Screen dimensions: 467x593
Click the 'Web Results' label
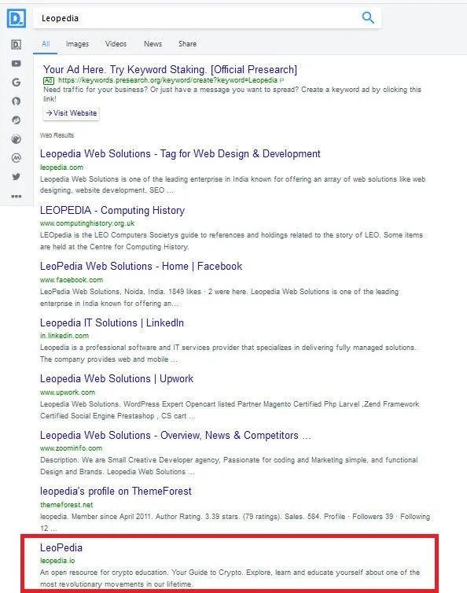coord(57,135)
